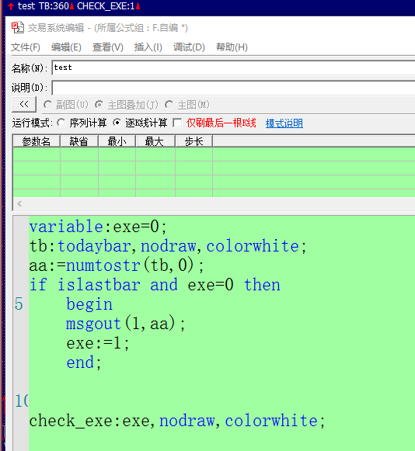Screen dimensions: 415x451
Task: Click the 'check_exe:exe,nodraw,colorwhite;' line
Action: [177, 421]
